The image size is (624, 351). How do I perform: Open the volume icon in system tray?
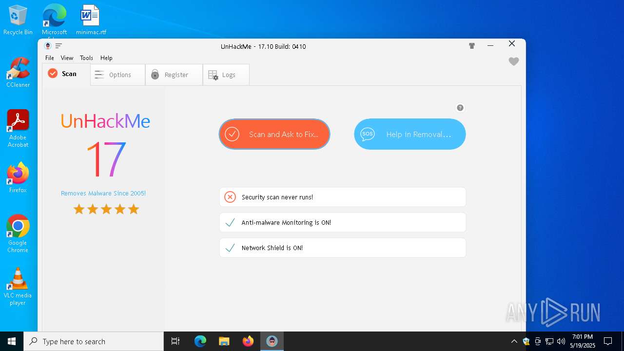[x=561, y=341]
